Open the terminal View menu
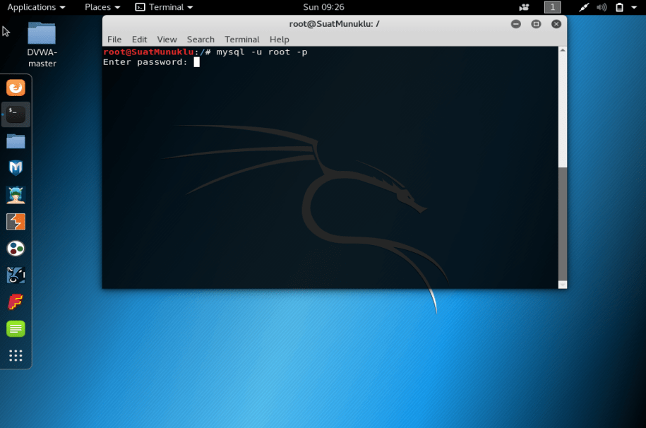Screen dimensions: 646x428 coord(167,39)
